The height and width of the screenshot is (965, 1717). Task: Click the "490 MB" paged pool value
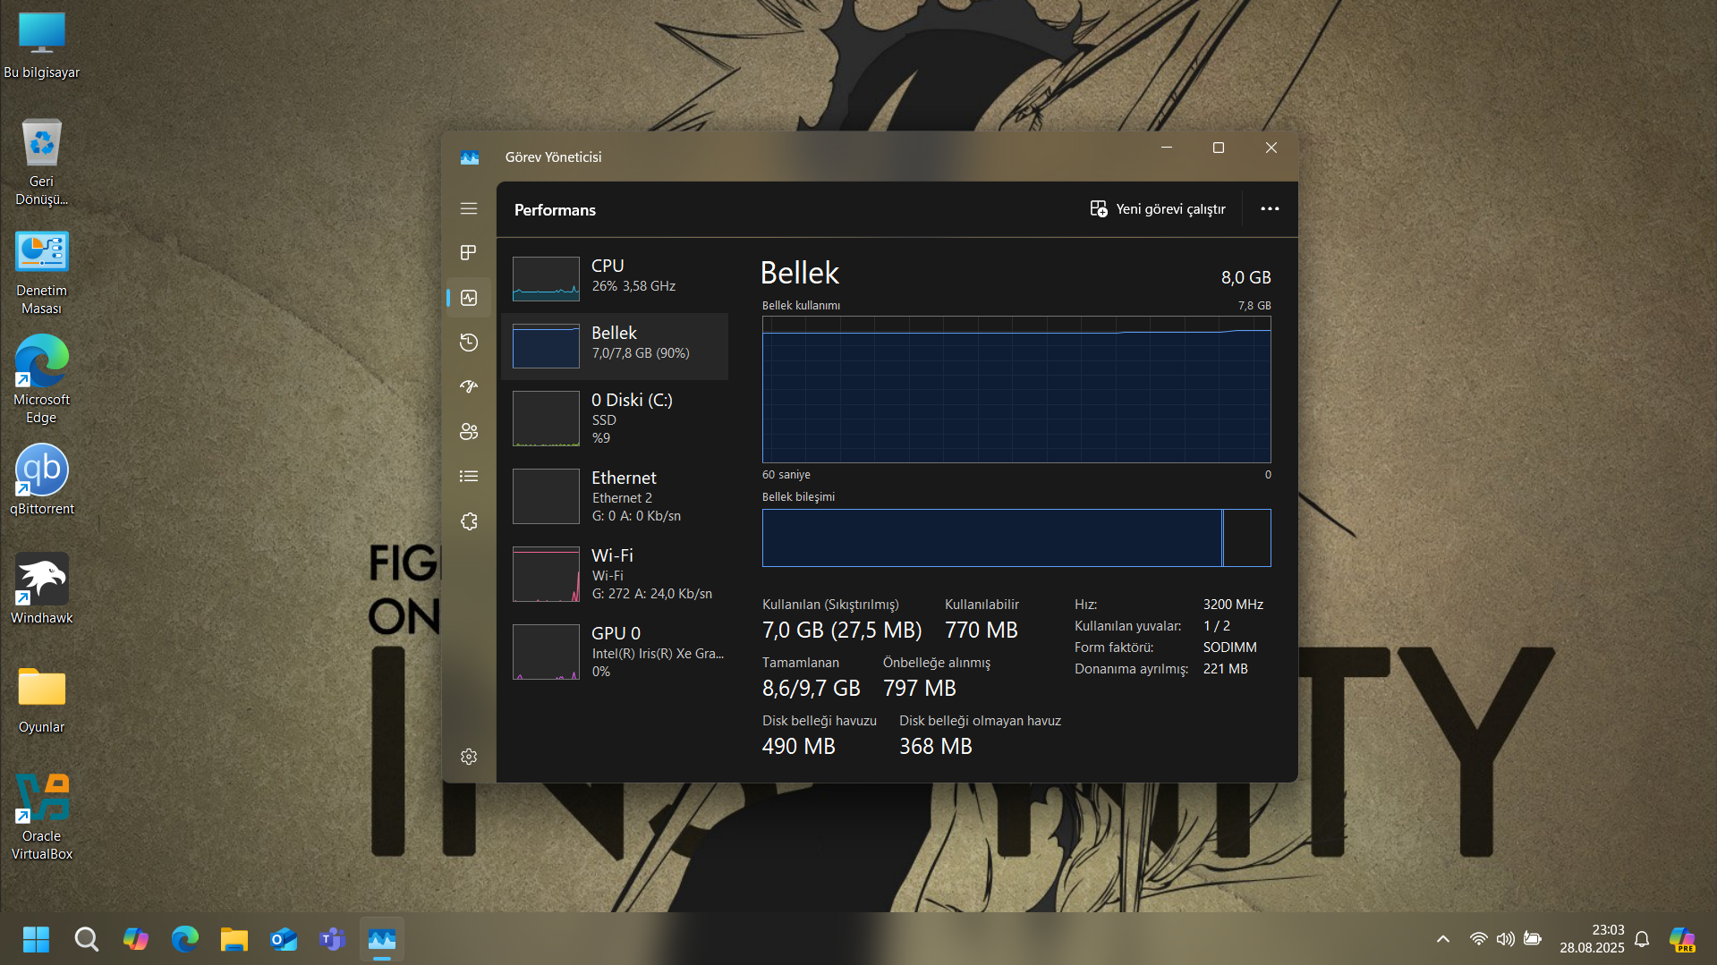[799, 747]
